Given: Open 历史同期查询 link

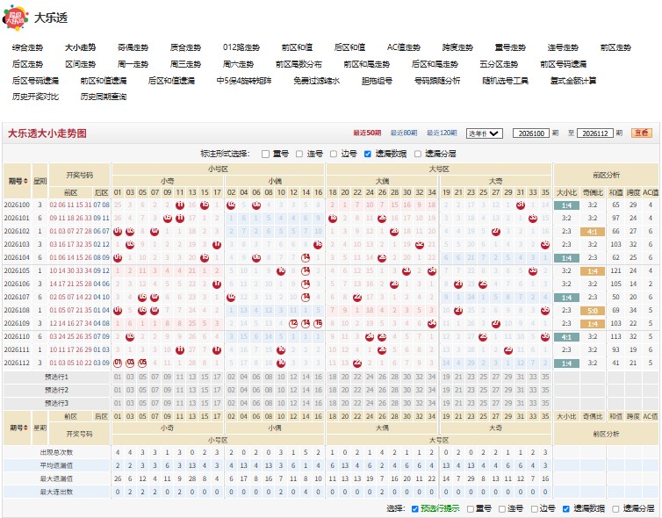Looking at the screenshot, I should (x=104, y=97).
